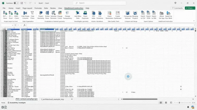Screen dimensions: 197x110
Task: Open the View tab
Action: click(60, 8)
